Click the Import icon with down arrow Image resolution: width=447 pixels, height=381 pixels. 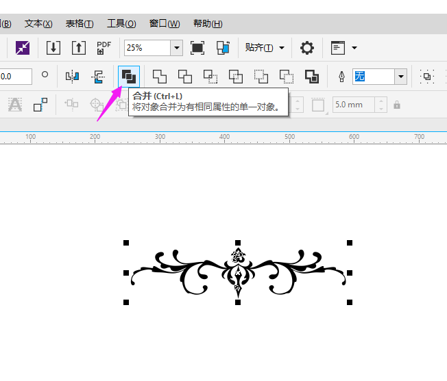(53, 47)
